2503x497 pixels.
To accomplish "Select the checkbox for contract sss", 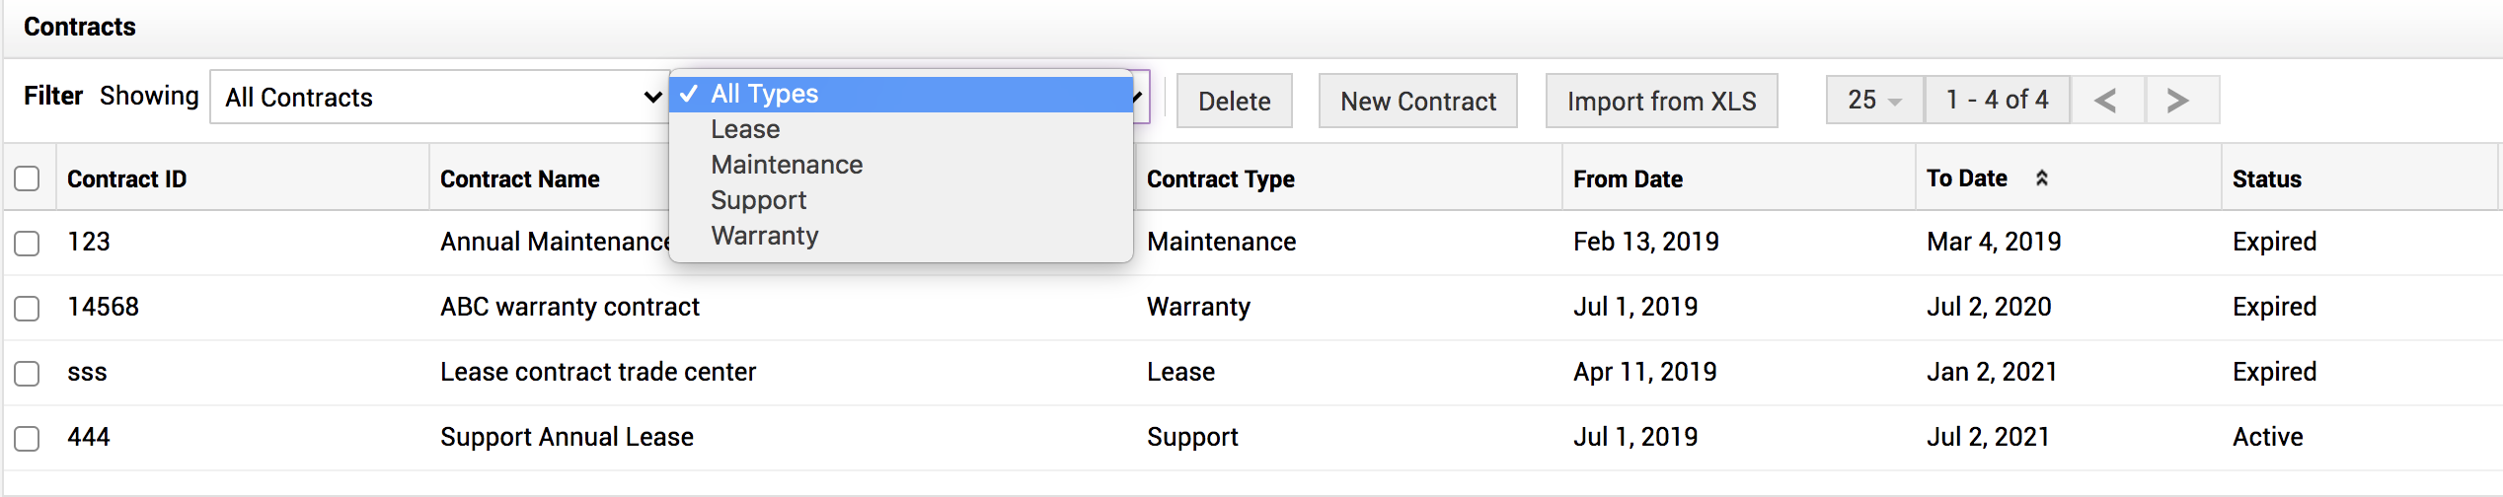I will tap(28, 373).
